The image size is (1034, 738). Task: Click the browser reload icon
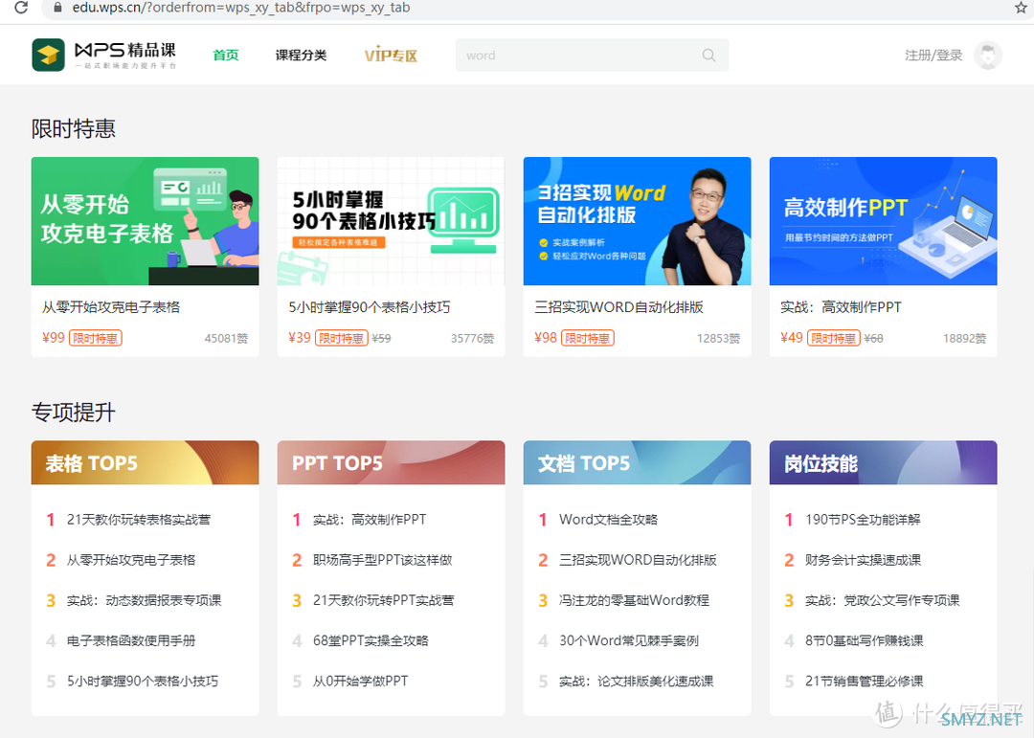(x=21, y=8)
